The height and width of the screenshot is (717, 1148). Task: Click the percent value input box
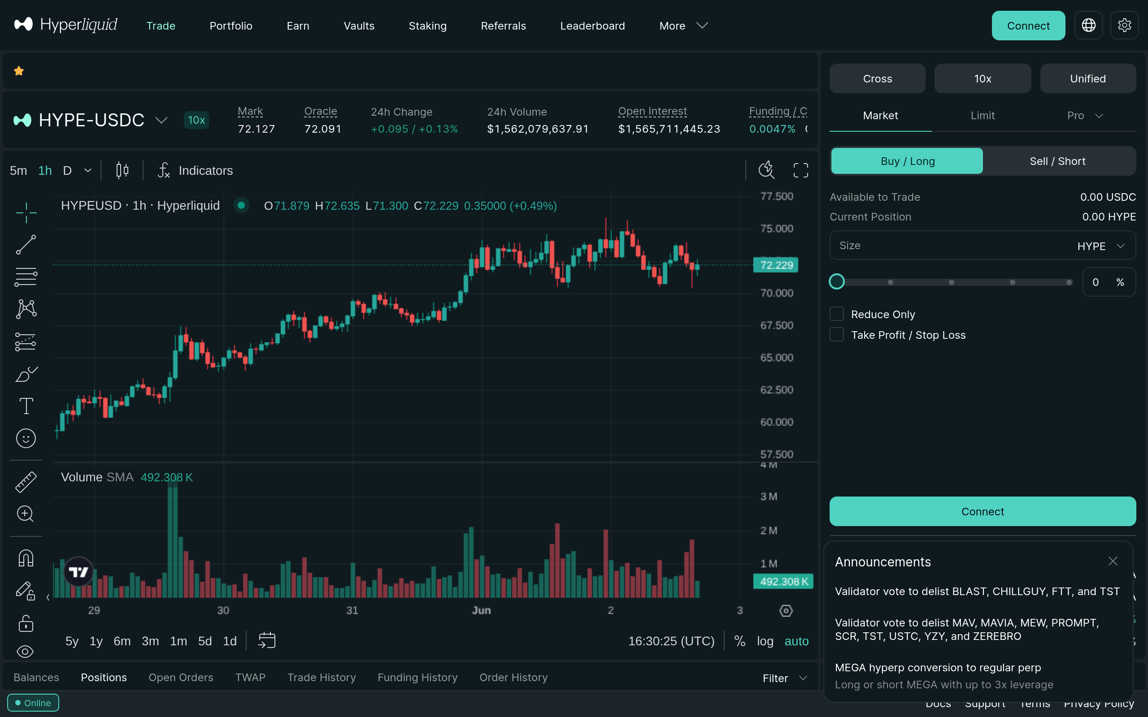tap(1109, 282)
